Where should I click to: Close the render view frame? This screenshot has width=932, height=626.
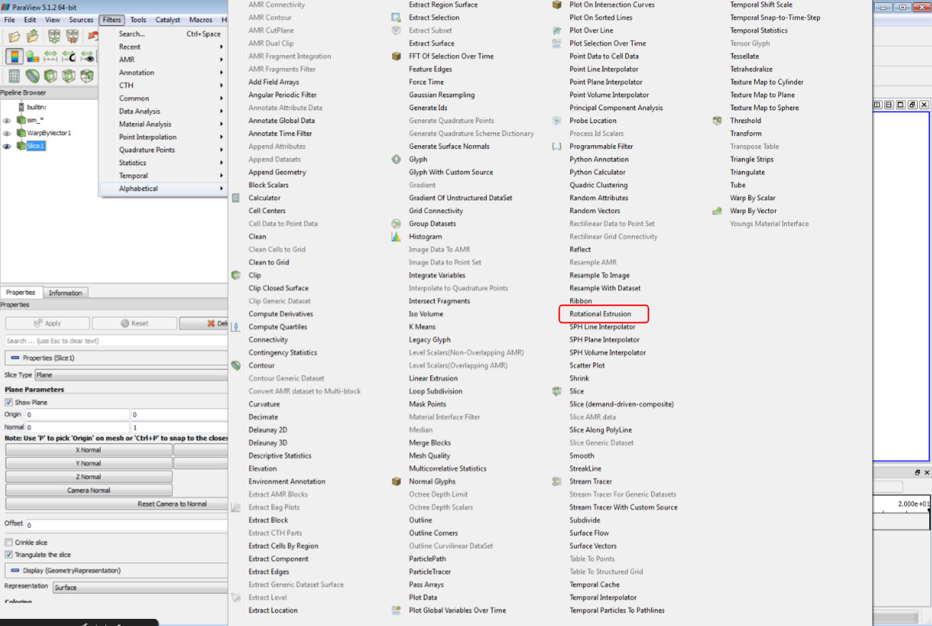tap(924, 105)
